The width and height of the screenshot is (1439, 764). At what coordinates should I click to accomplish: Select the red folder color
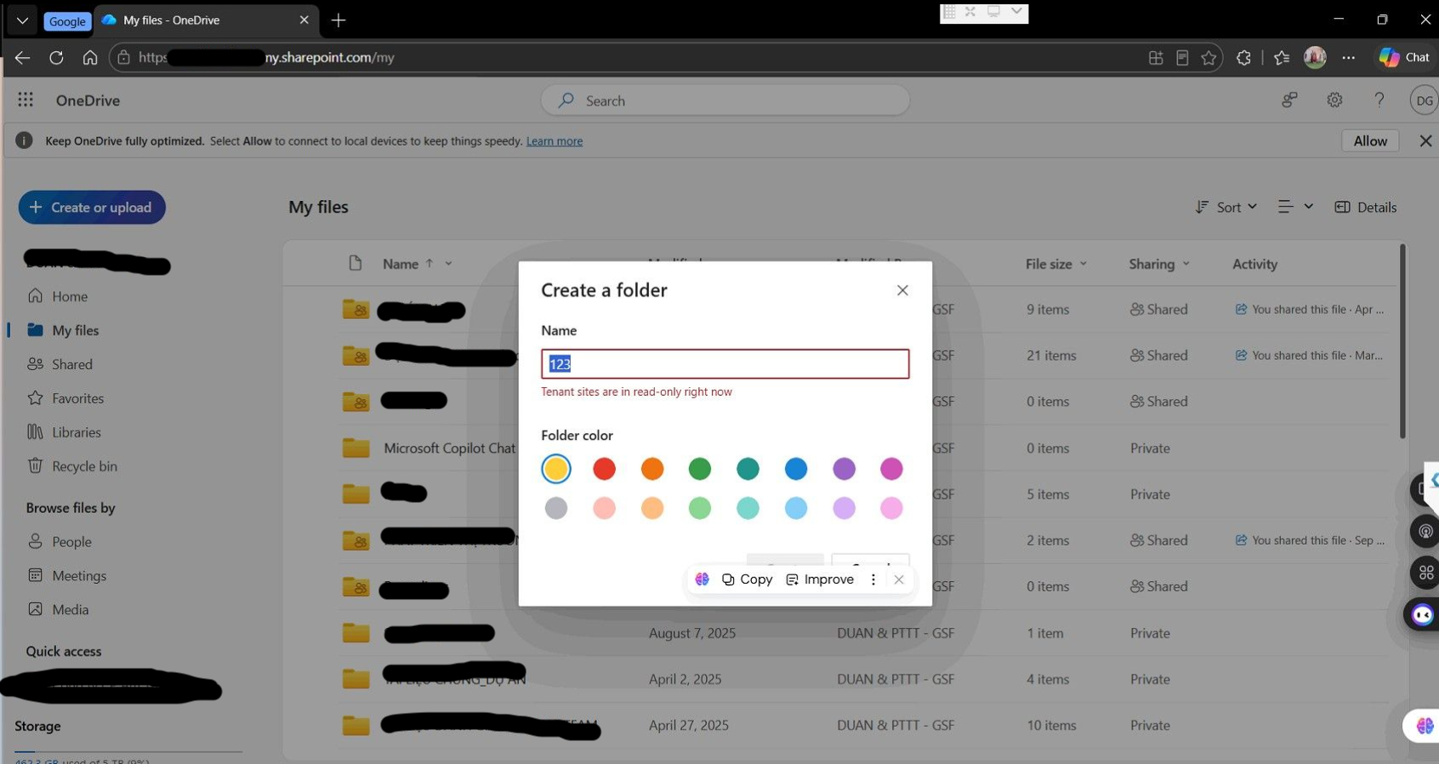tap(604, 469)
